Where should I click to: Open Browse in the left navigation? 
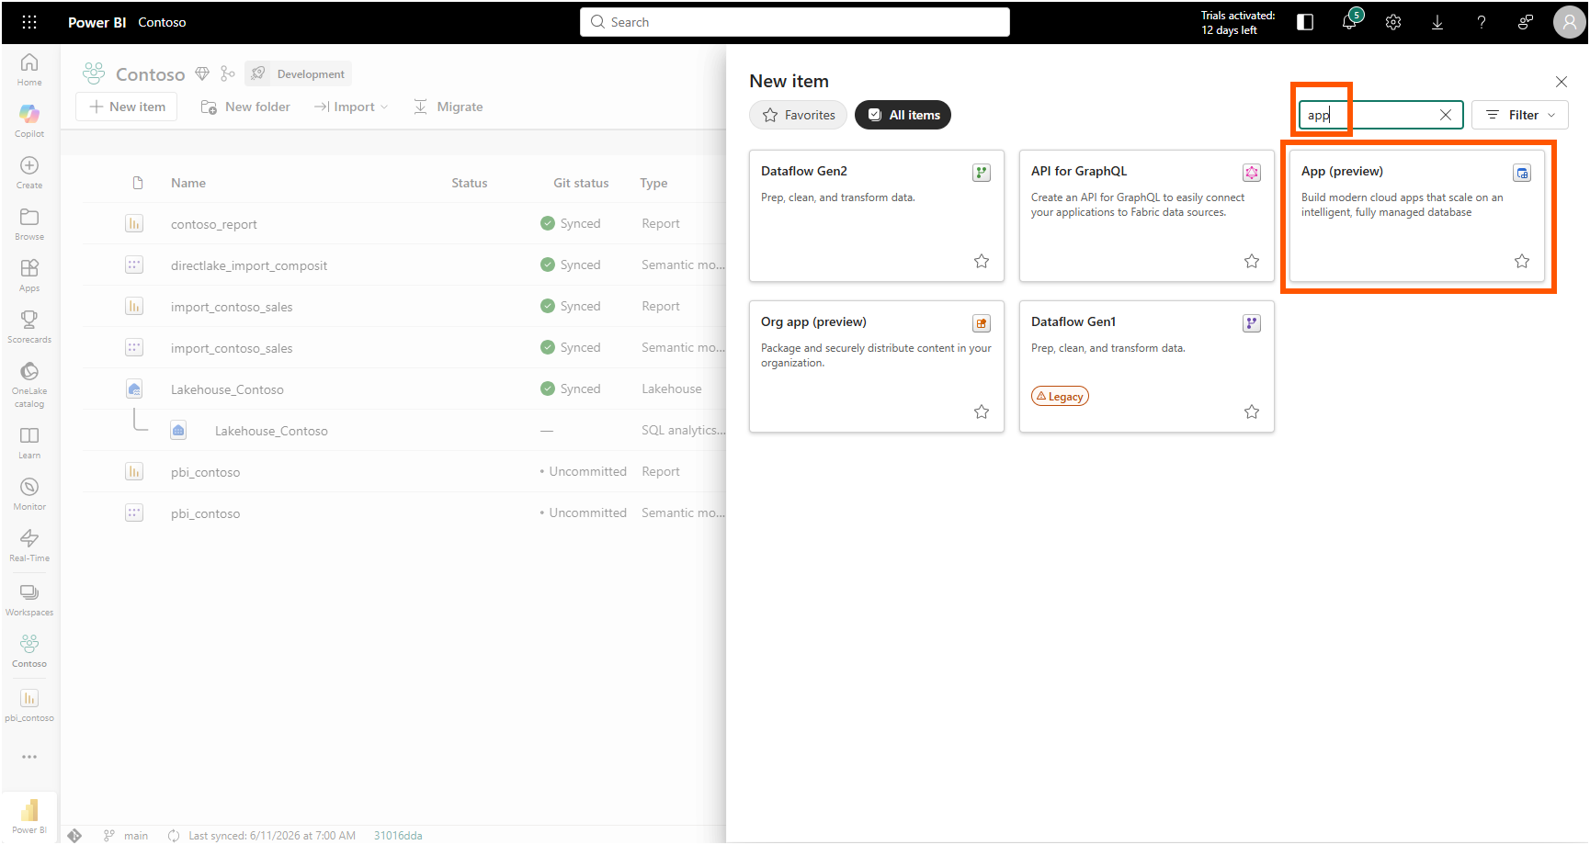[29, 223]
